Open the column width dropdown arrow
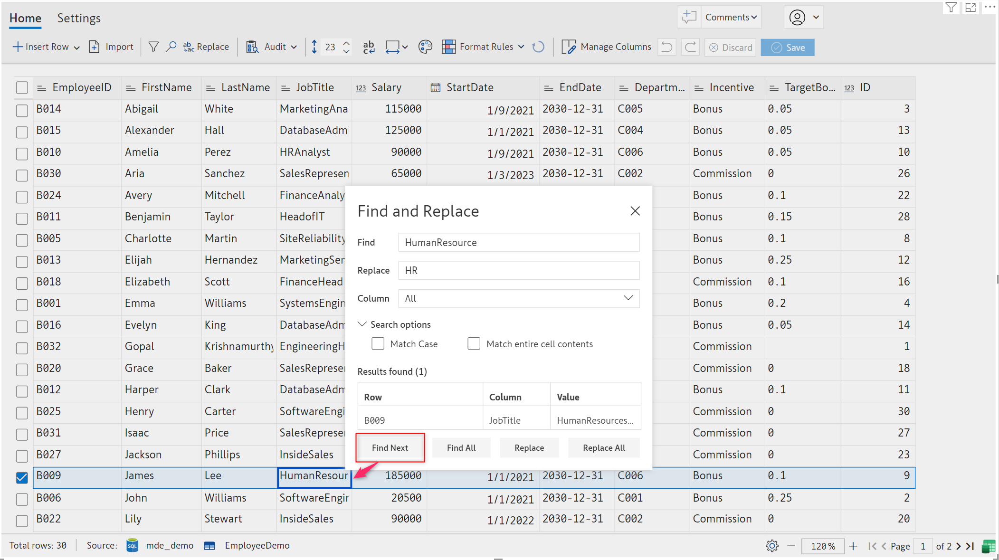This screenshot has height=560, width=999. click(x=405, y=47)
